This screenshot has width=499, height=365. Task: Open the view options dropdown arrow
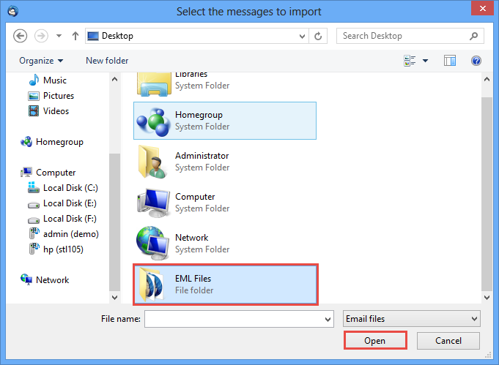[425, 61]
